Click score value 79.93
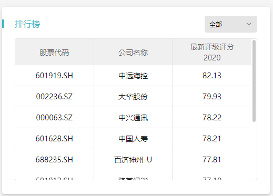This screenshot has width=273, height=196. tap(212, 97)
